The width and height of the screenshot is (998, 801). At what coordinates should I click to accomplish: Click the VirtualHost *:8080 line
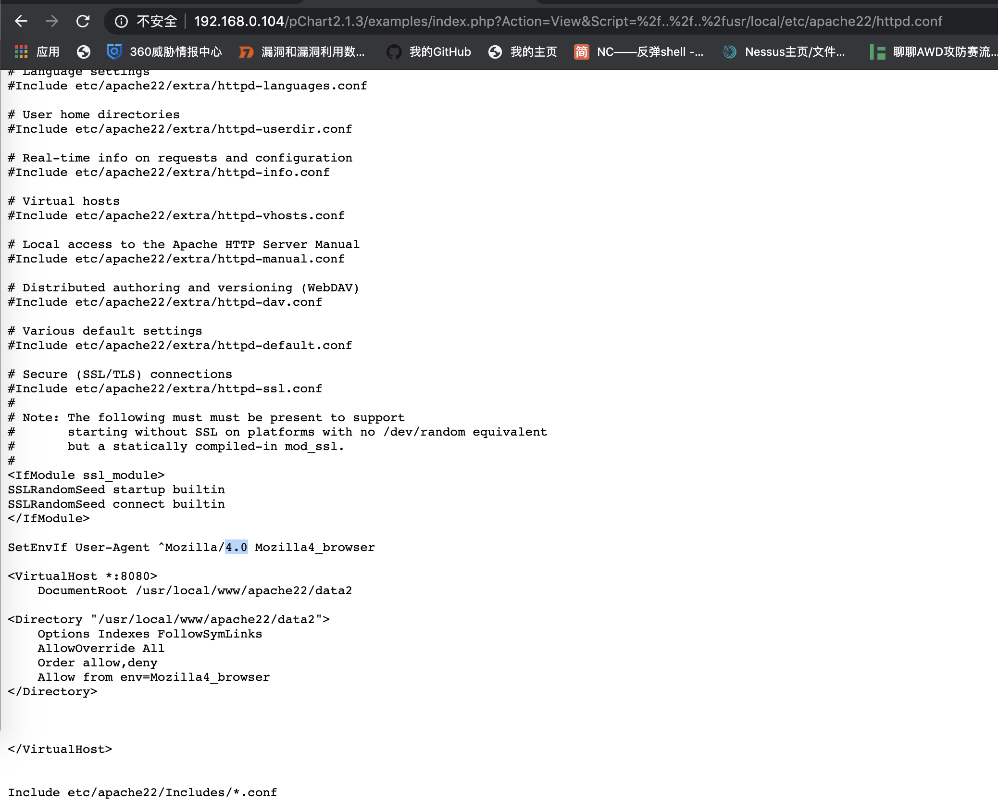click(x=83, y=576)
